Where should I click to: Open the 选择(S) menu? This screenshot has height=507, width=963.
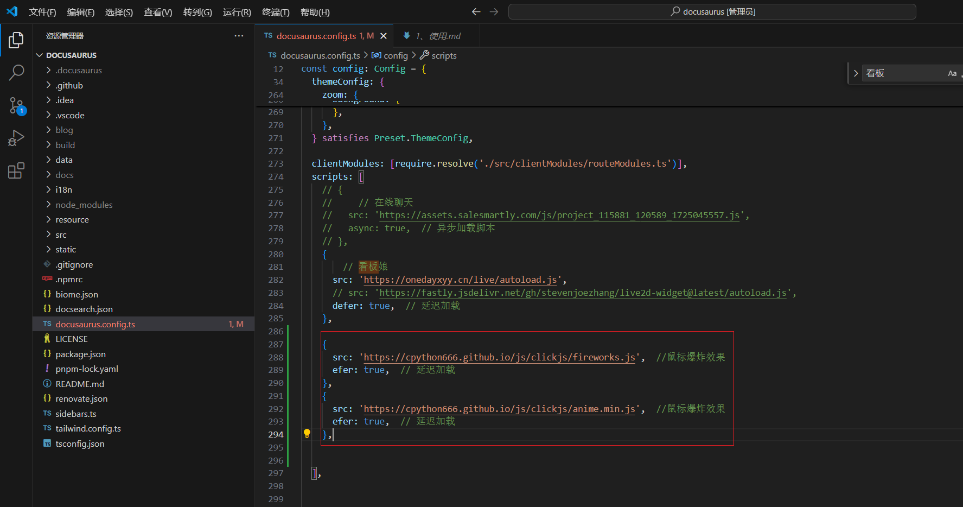(119, 12)
